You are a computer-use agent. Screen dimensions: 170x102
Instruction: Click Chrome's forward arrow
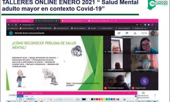click(x=12, y=25)
